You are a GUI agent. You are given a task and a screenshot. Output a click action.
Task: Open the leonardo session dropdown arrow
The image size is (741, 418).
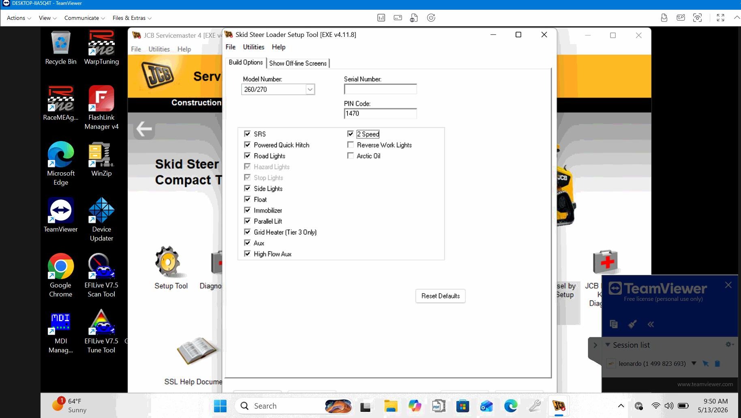click(694, 363)
